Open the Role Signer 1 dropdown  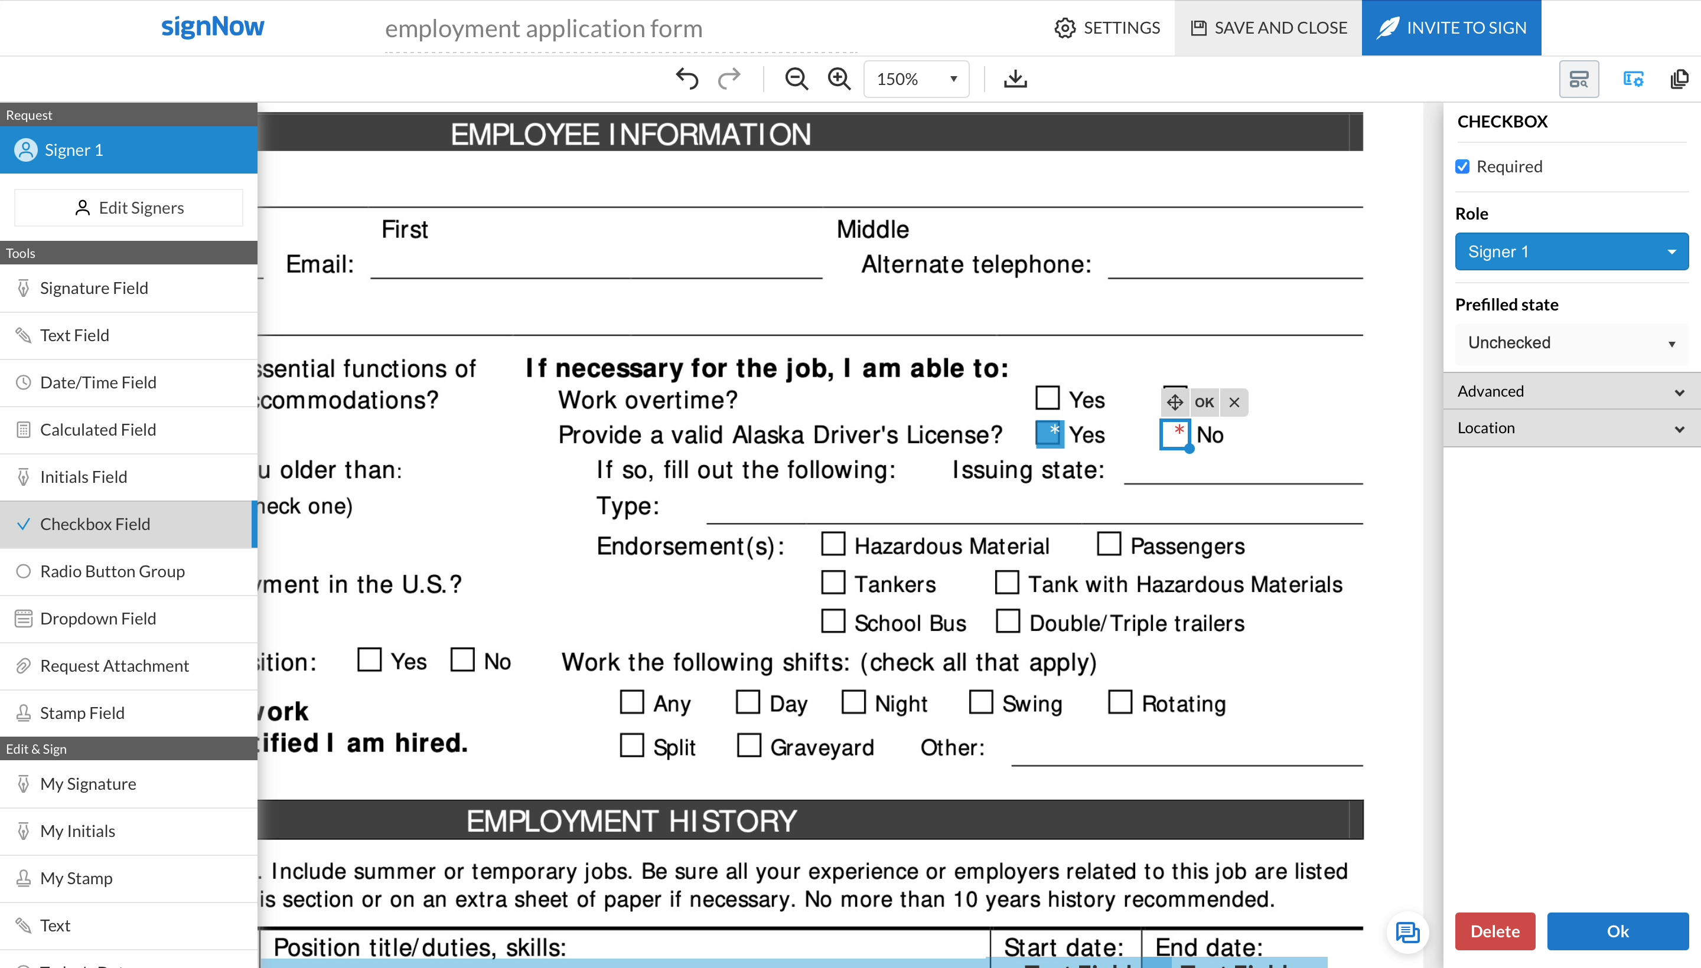(1571, 251)
